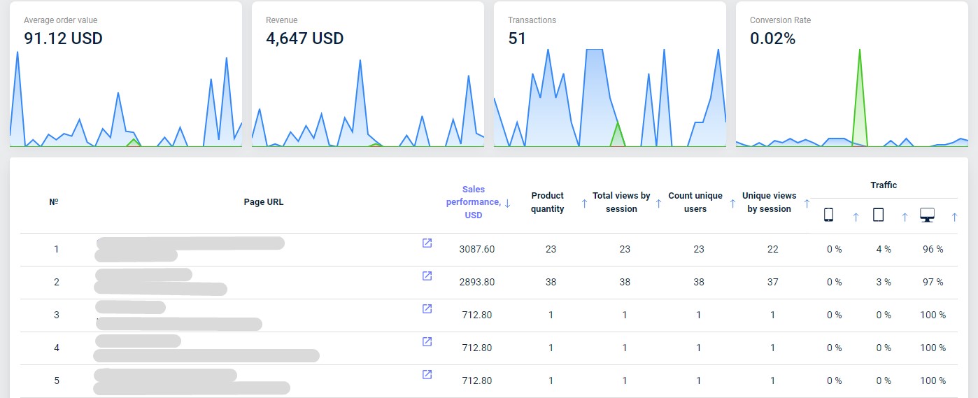Select the 0.02% conversion rate value

(x=773, y=38)
